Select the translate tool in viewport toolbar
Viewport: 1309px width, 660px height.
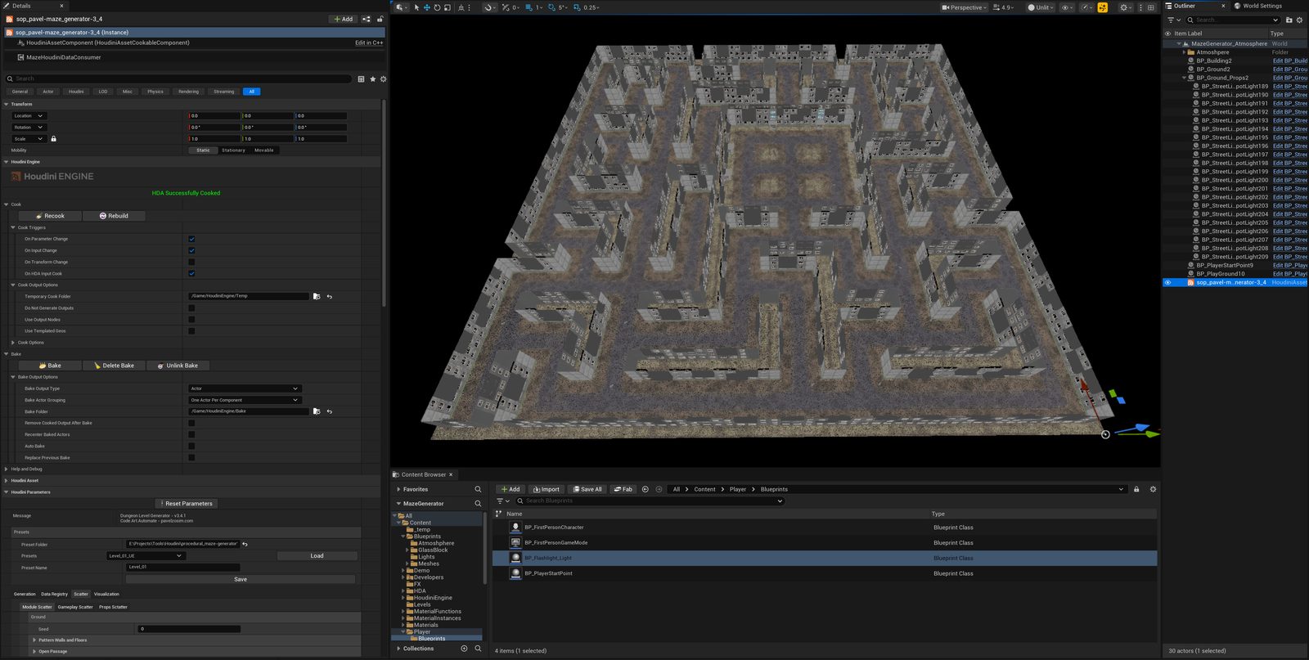(x=426, y=7)
